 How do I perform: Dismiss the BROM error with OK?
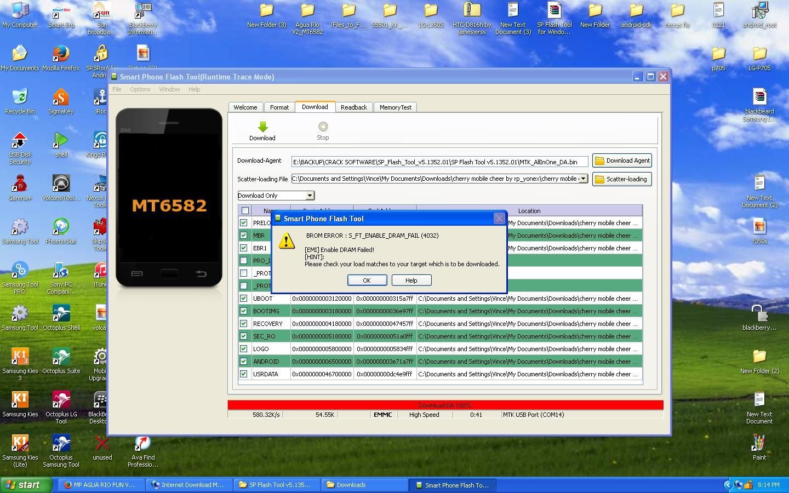367,280
